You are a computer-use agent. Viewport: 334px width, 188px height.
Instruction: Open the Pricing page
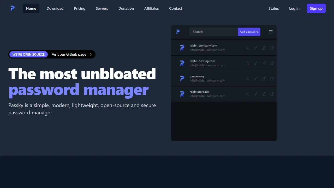[x=80, y=8]
